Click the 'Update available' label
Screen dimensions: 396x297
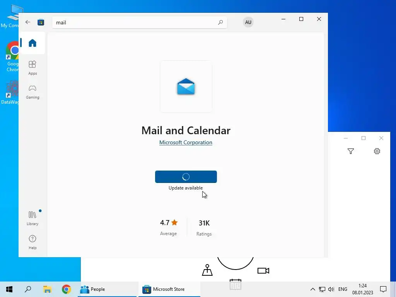pos(186,188)
